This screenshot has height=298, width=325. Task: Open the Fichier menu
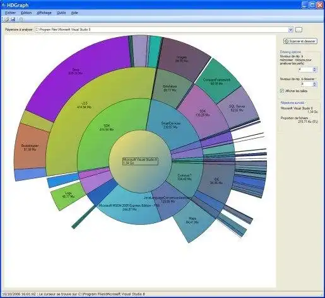click(x=10, y=13)
